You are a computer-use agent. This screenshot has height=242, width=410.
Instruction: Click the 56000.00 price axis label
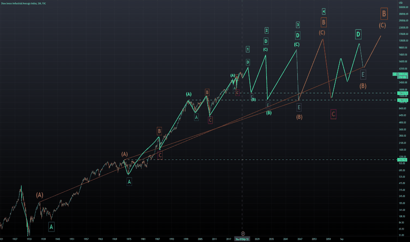(403, 62)
